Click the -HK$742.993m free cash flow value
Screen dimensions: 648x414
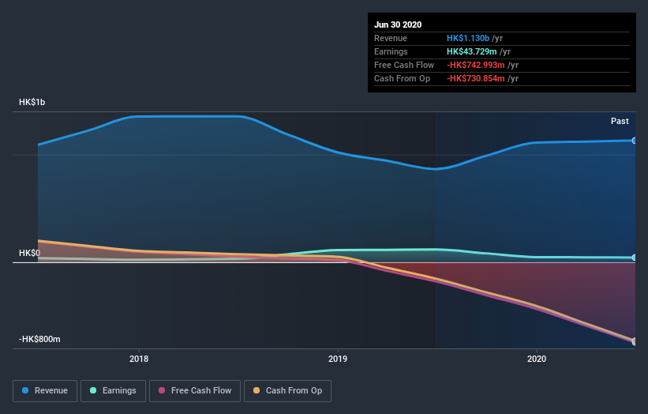click(476, 65)
